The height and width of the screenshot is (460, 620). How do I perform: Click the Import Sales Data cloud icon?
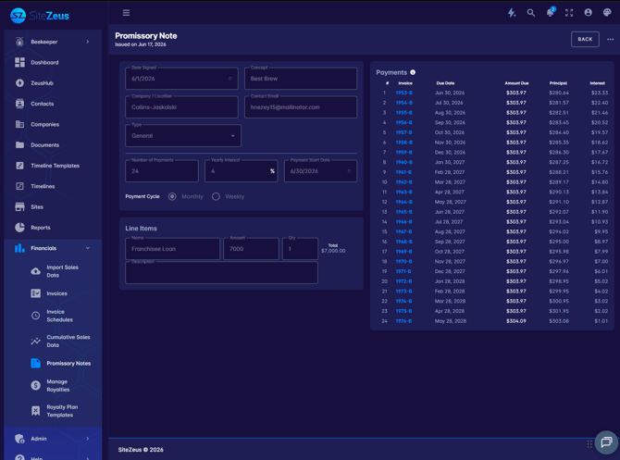[x=35, y=271]
